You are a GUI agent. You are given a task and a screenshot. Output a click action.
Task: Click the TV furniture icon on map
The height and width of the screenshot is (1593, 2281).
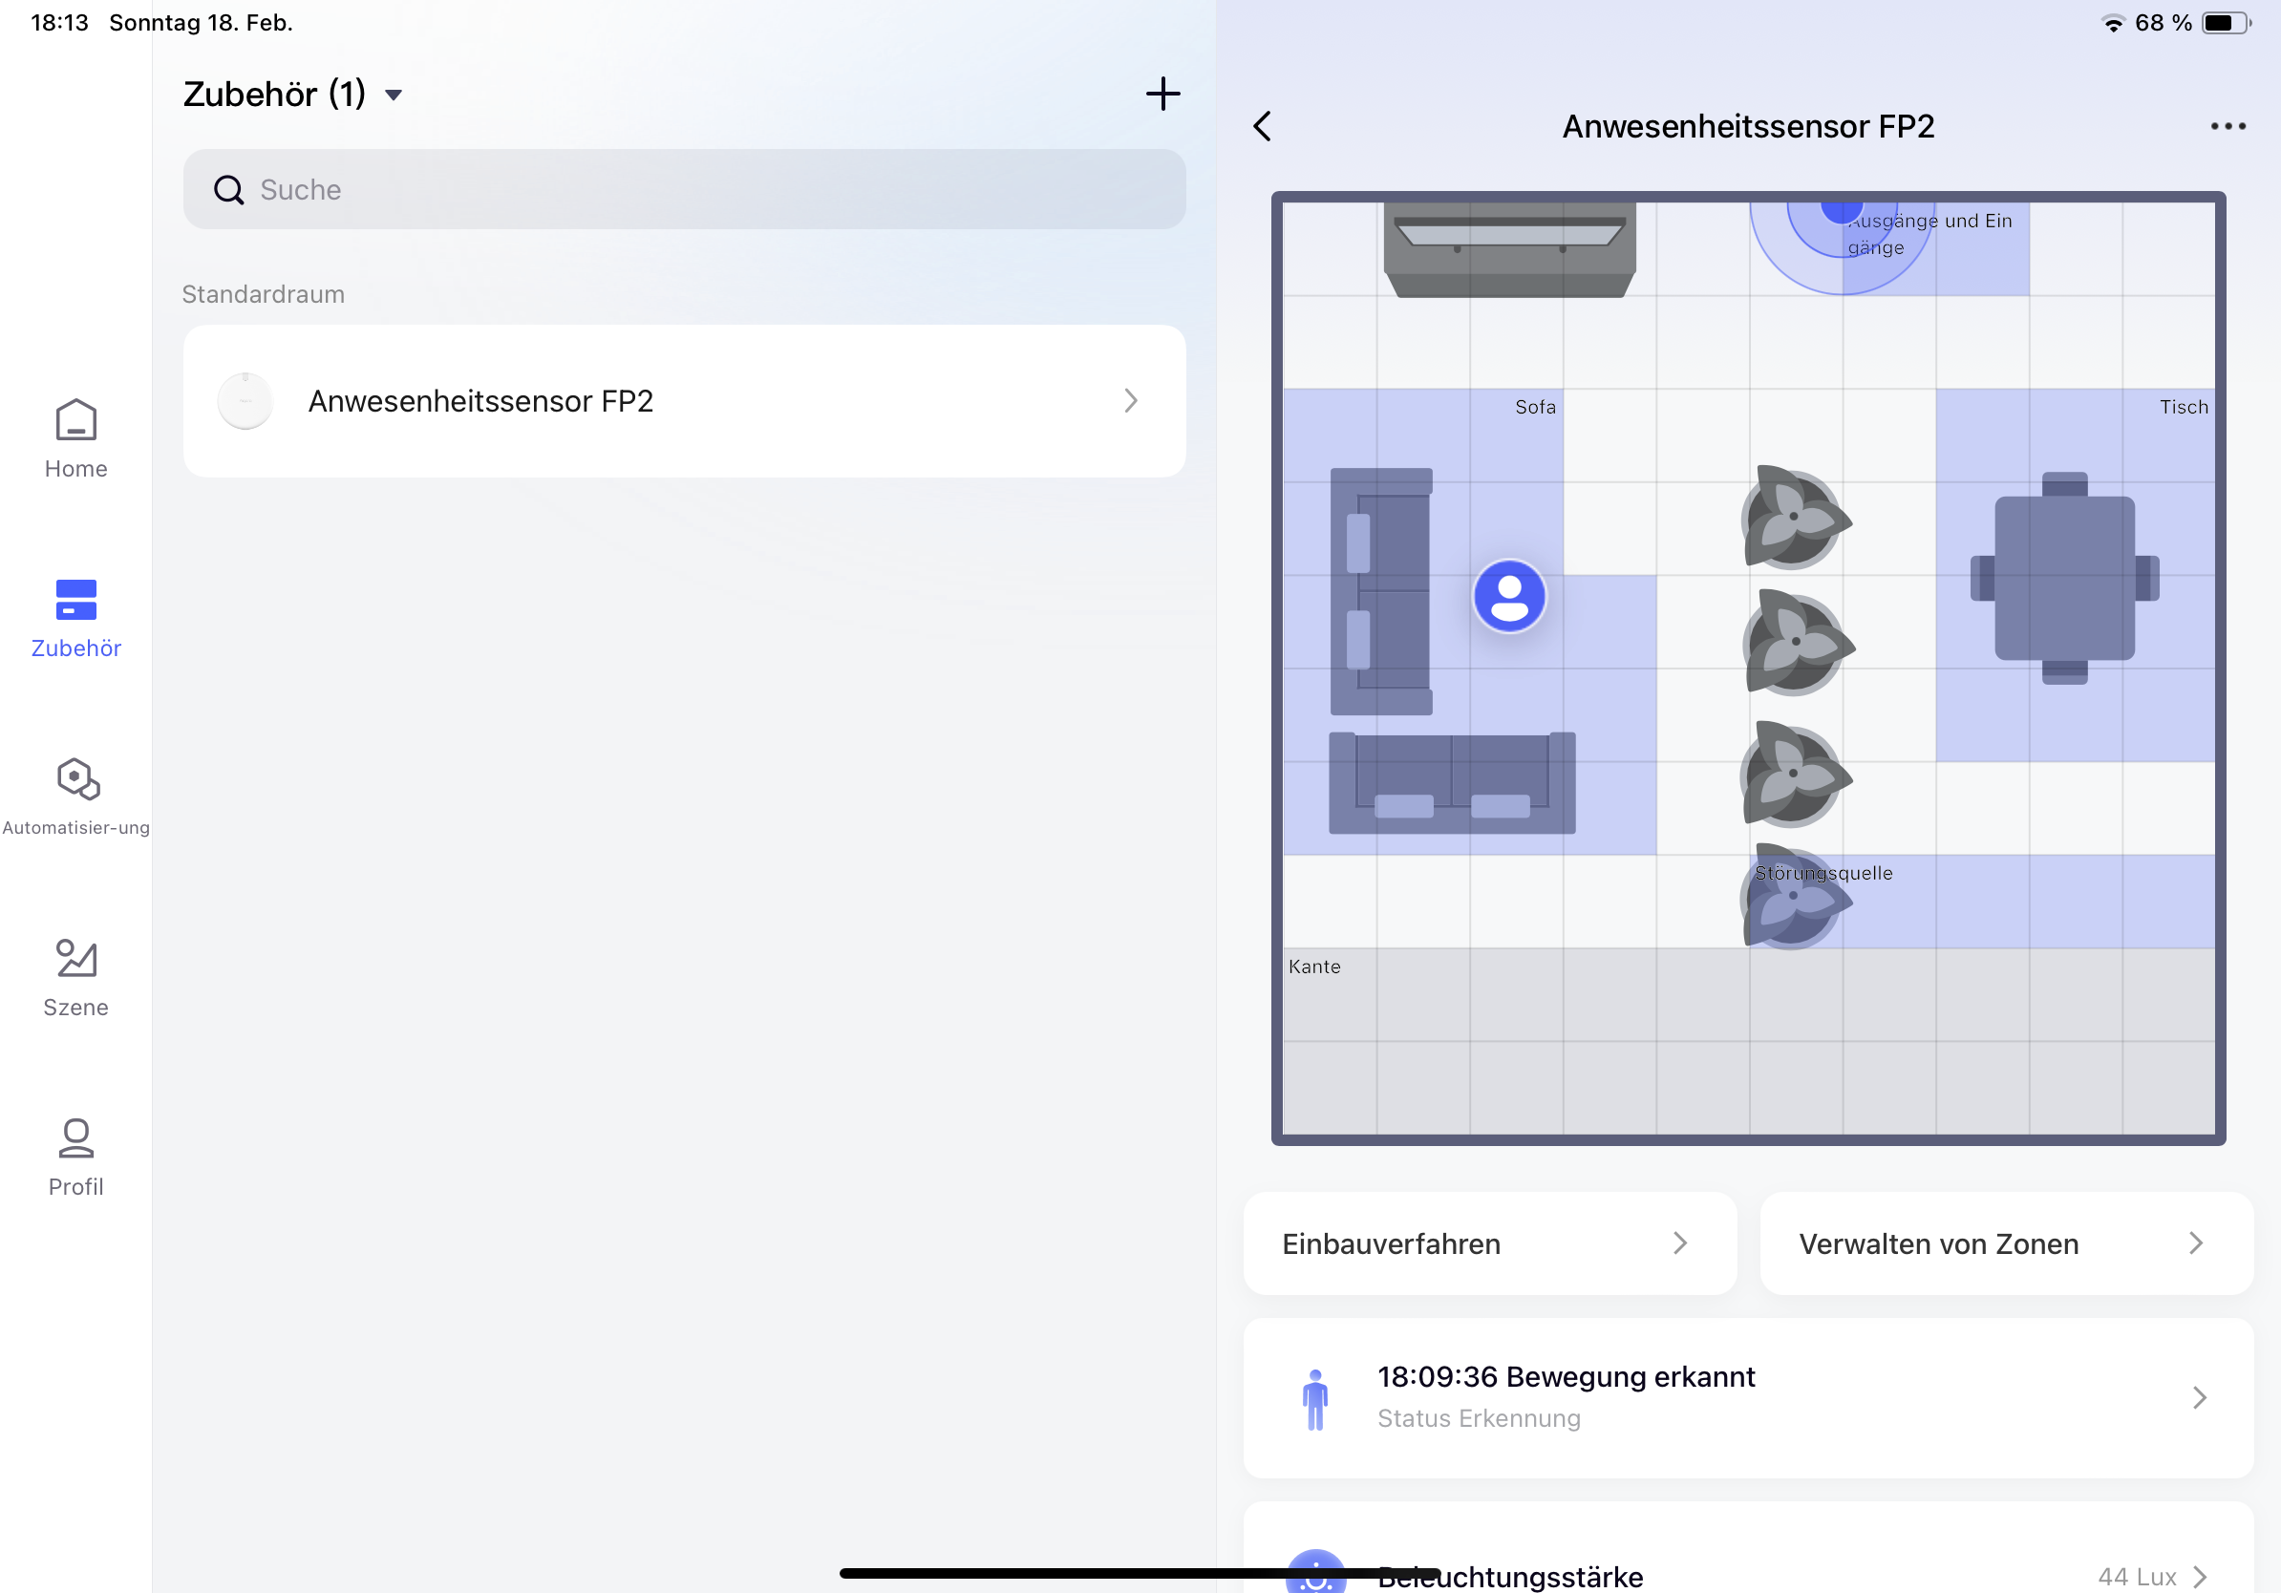pyautogui.click(x=1509, y=249)
